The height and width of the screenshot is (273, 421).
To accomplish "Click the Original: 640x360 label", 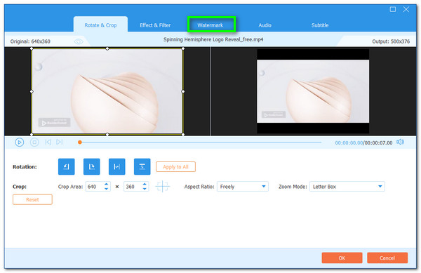I will click(30, 41).
